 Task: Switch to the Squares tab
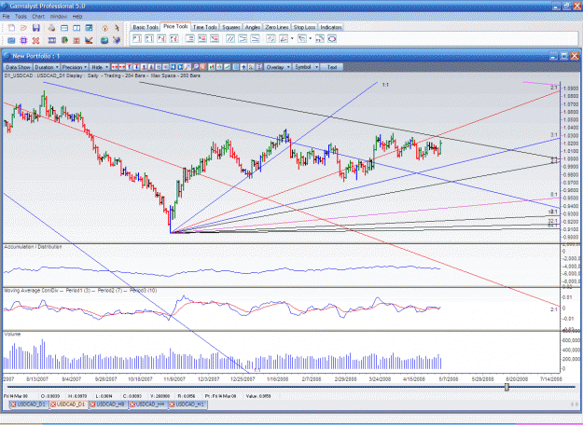(x=231, y=27)
